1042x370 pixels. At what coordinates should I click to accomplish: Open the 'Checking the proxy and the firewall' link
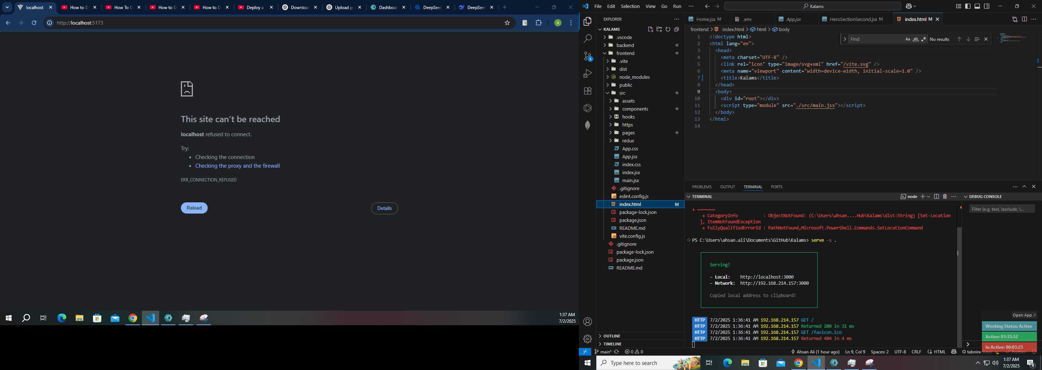237,166
